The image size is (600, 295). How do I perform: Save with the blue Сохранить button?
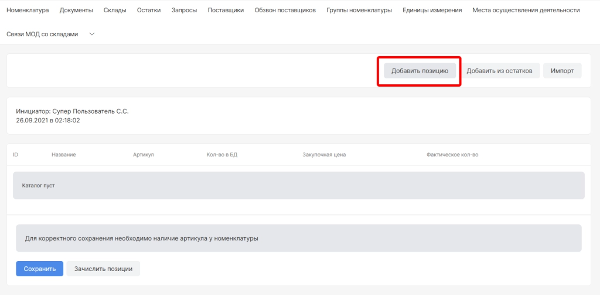[39, 269]
